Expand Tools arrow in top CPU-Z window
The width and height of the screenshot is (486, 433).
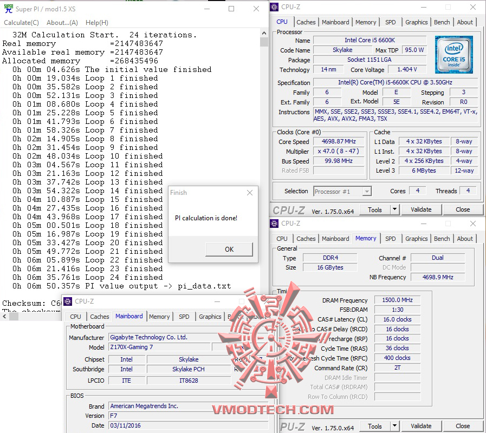(x=394, y=209)
